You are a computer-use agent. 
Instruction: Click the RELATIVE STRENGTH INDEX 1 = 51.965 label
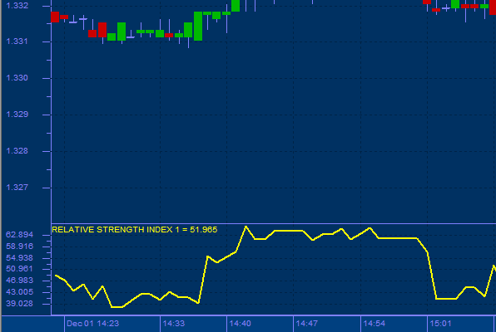point(135,229)
